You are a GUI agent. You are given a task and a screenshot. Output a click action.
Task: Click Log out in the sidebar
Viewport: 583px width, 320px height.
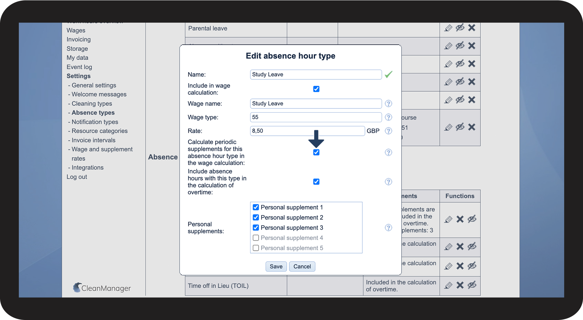pyautogui.click(x=77, y=177)
